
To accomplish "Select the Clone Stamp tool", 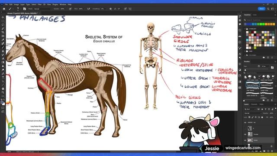I will 3,51.
